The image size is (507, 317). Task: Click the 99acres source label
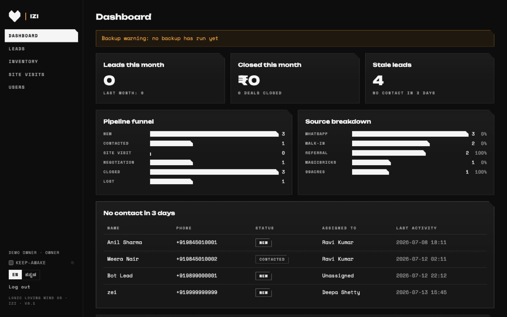click(x=315, y=172)
